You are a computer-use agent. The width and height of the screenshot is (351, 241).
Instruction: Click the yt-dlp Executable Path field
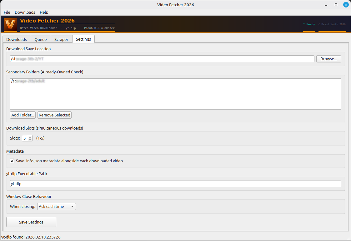175,184
